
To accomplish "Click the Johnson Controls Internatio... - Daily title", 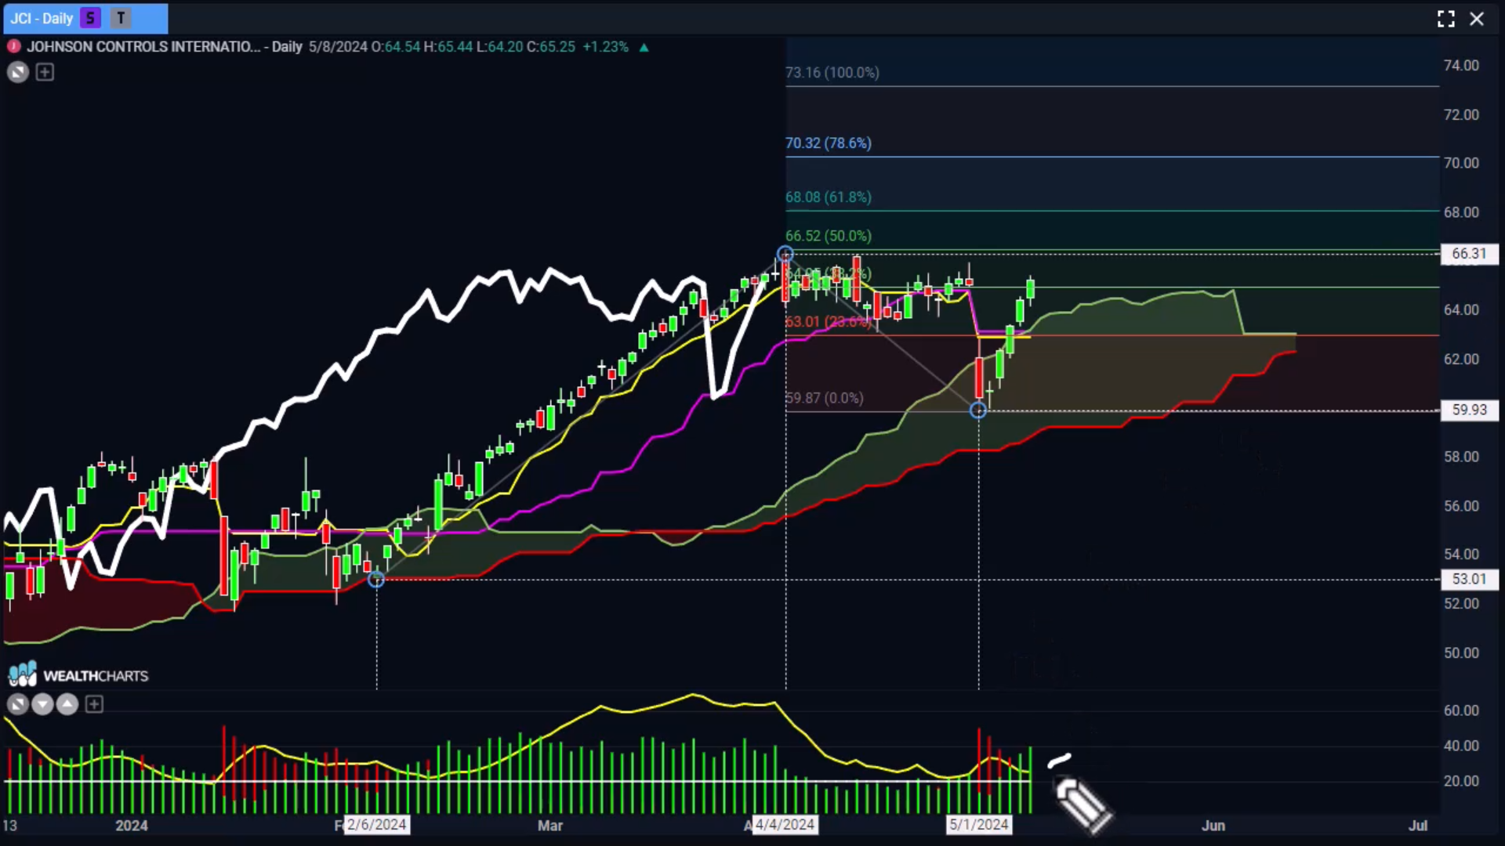I will point(165,47).
